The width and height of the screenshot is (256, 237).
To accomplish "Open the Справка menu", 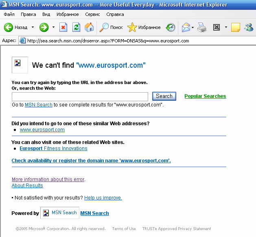I will [115, 14].
